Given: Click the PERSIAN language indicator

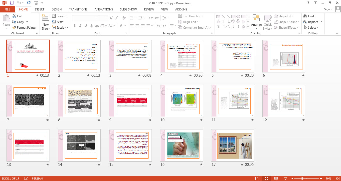Looking at the screenshot, I should point(37,179).
